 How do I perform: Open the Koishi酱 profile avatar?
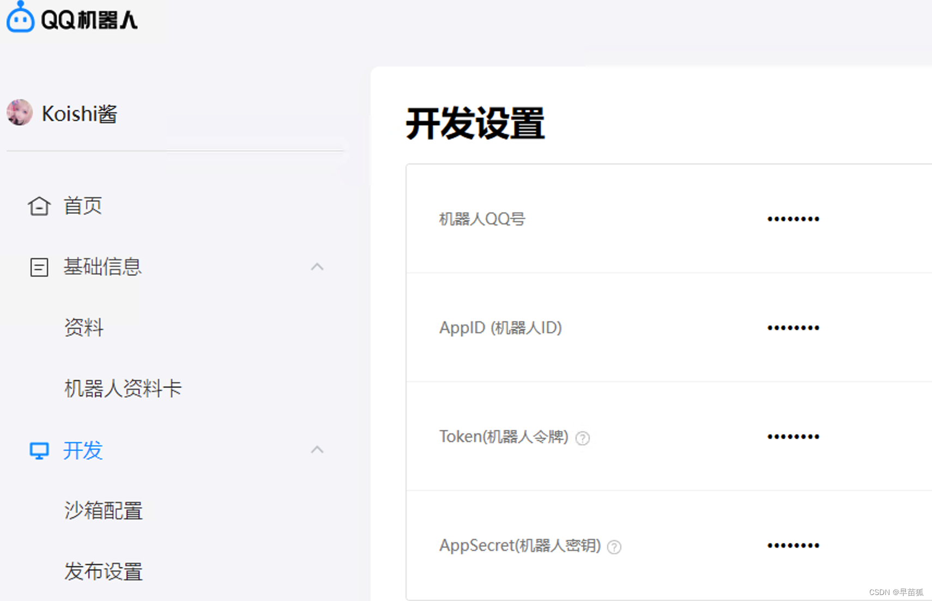(x=20, y=113)
